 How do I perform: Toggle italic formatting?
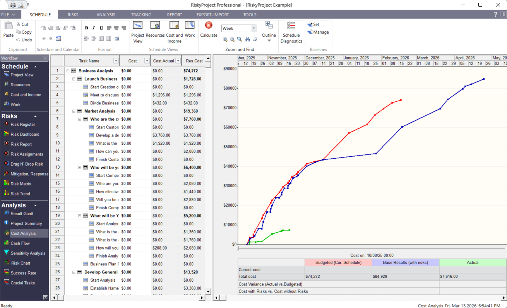click(93, 27)
